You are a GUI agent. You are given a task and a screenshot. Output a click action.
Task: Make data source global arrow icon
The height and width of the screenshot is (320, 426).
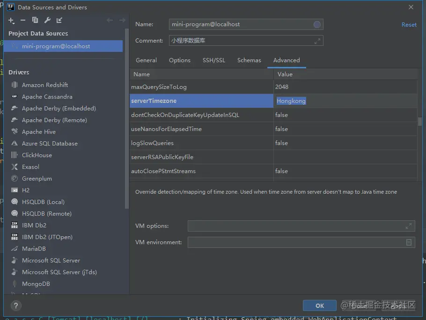59,20
